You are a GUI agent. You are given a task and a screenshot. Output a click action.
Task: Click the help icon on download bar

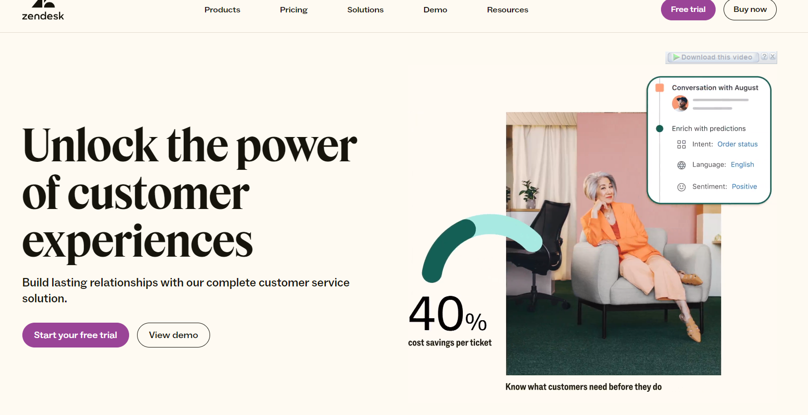pyautogui.click(x=764, y=57)
